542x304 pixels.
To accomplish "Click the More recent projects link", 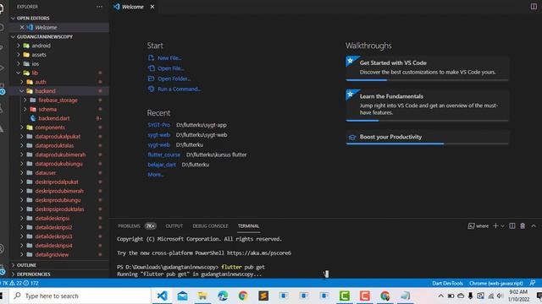I will (156, 175).
